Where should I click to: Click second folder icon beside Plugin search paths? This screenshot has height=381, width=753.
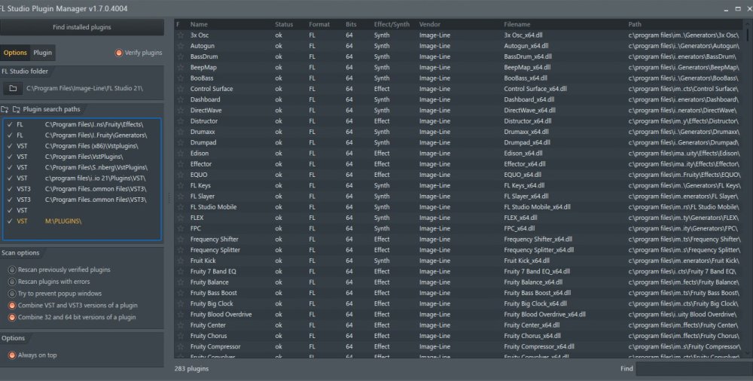pos(16,109)
